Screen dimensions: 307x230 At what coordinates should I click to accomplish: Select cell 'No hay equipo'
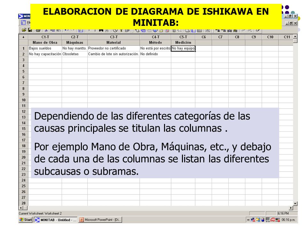183,48
